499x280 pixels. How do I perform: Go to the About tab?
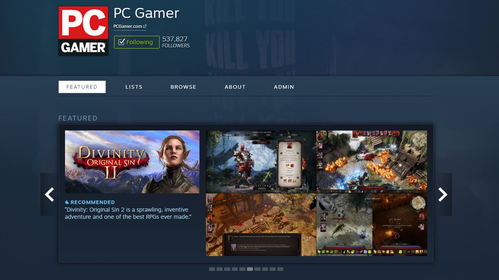(x=235, y=87)
